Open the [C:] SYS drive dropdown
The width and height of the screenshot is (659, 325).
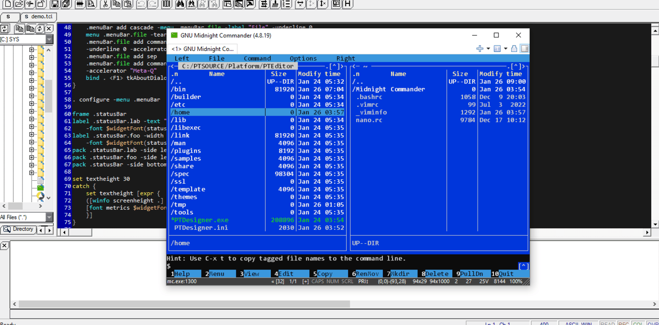pyautogui.click(x=50, y=39)
